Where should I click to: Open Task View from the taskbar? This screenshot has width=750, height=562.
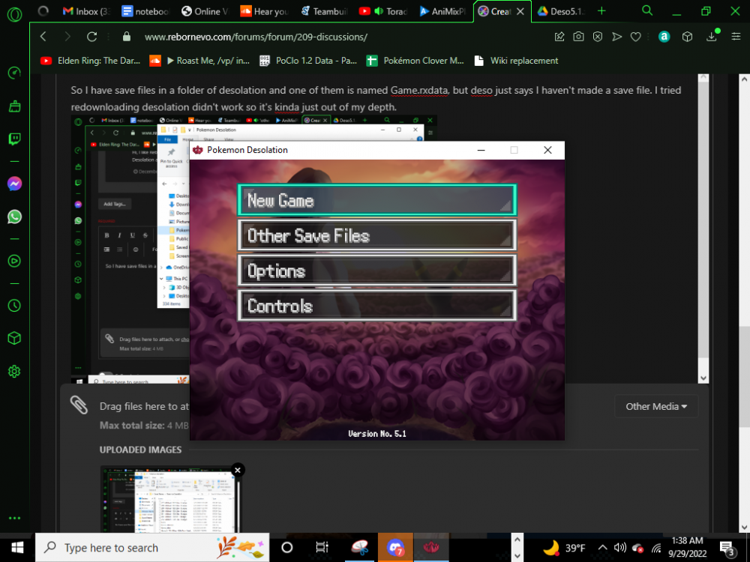[322, 548]
